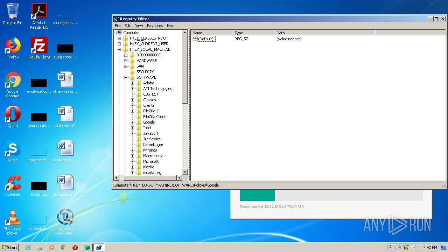448x252 pixels.
Task: Launch the FileZilla Client desktop shortcut
Action: coord(39,48)
